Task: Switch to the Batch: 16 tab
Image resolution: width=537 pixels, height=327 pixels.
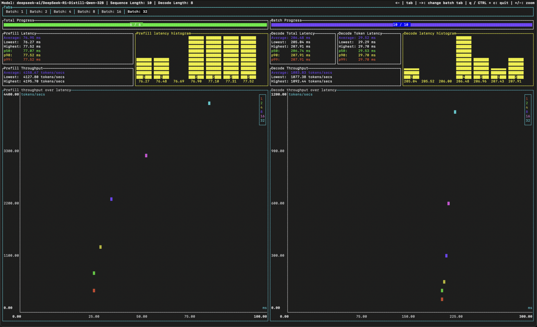Action: pyautogui.click(x=111, y=12)
